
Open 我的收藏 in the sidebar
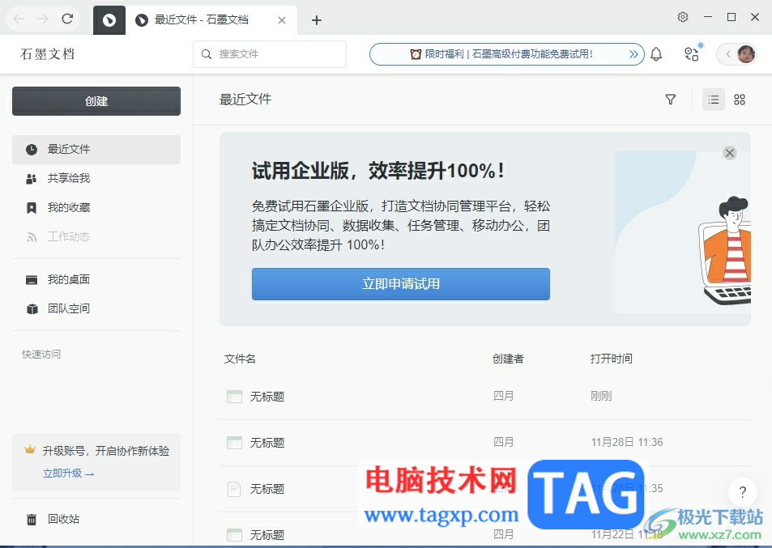click(96, 207)
